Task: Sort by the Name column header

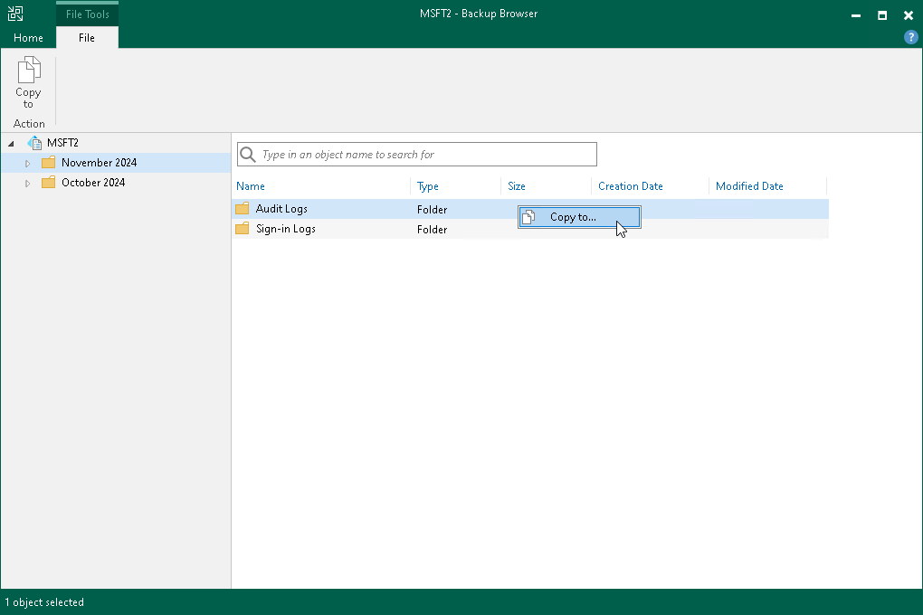Action: click(x=251, y=186)
